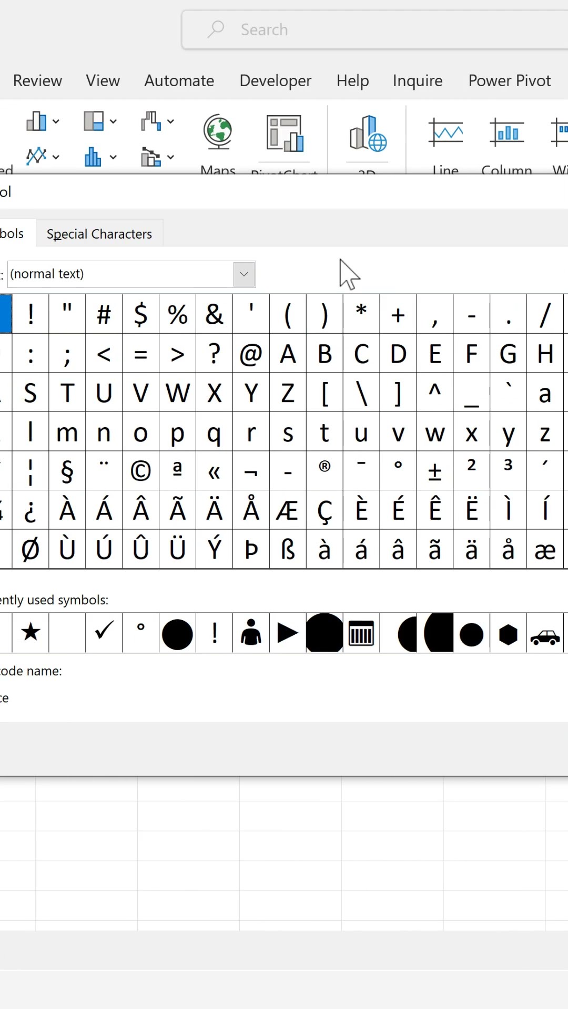568x1009 pixels.
Task: Insert a Column sparkline
Action: (x=506, y=132)
